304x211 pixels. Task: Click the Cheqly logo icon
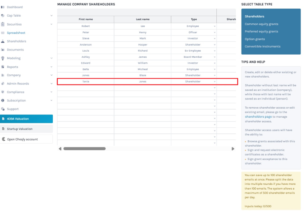point(4,139)
